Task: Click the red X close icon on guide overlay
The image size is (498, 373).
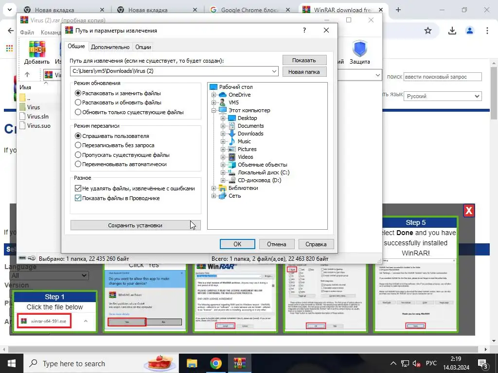Action: tap(469, 210)
